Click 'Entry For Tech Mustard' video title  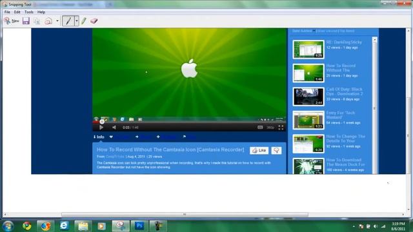[341, 115]
